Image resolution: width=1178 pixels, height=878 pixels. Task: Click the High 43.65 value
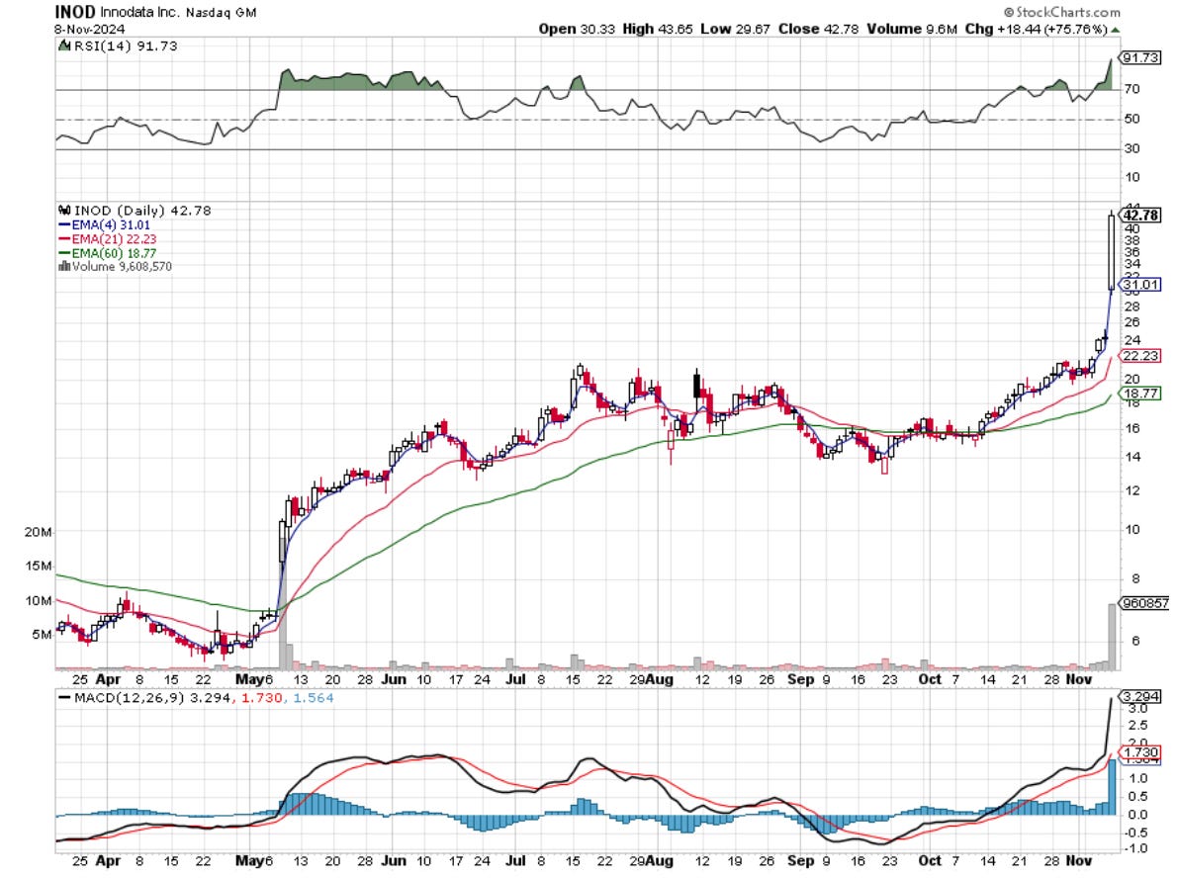658,30
